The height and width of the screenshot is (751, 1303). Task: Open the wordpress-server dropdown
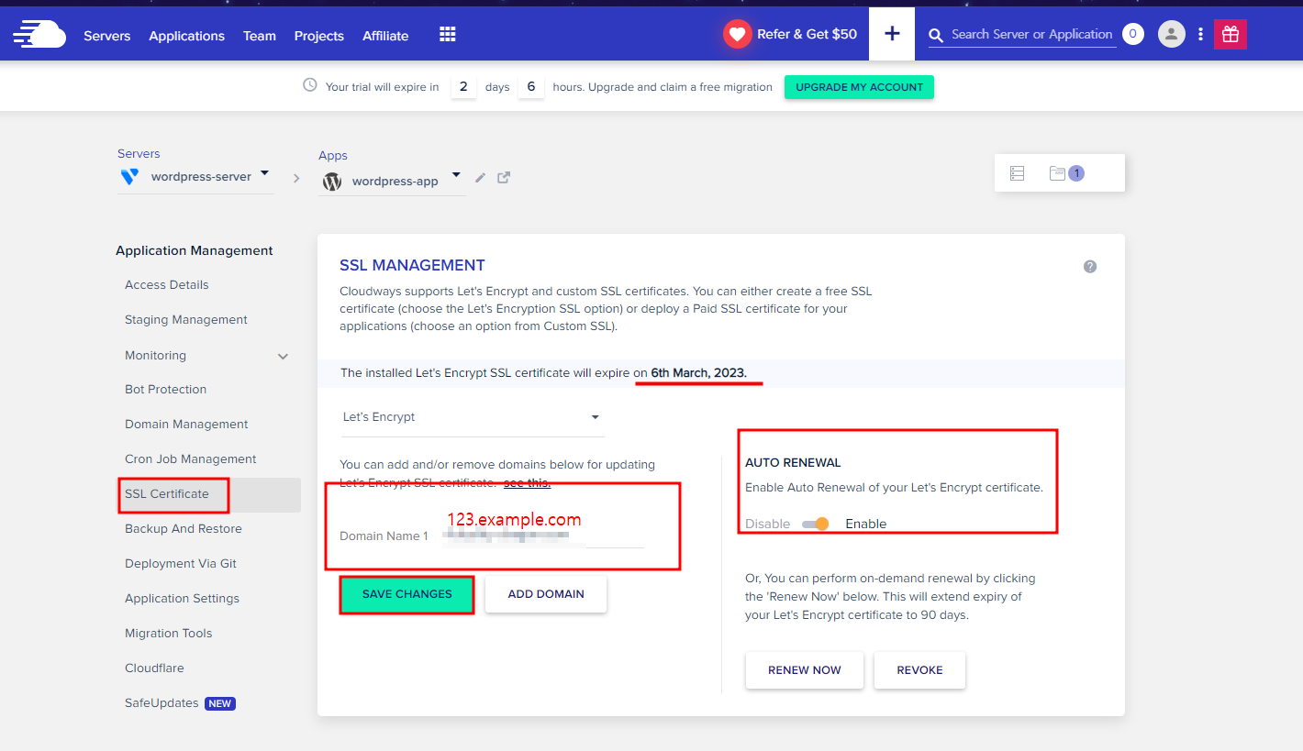click(264, 172)
